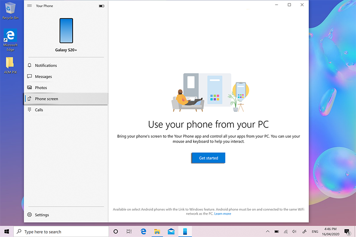Open the Action Center notification icon

point(347,231)
